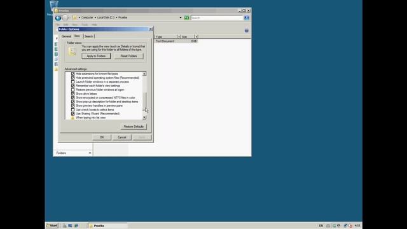Open the Help question-mark icon in Explorer
The height and width of the screenshot is (229, 407).
(x=247, y=31)
